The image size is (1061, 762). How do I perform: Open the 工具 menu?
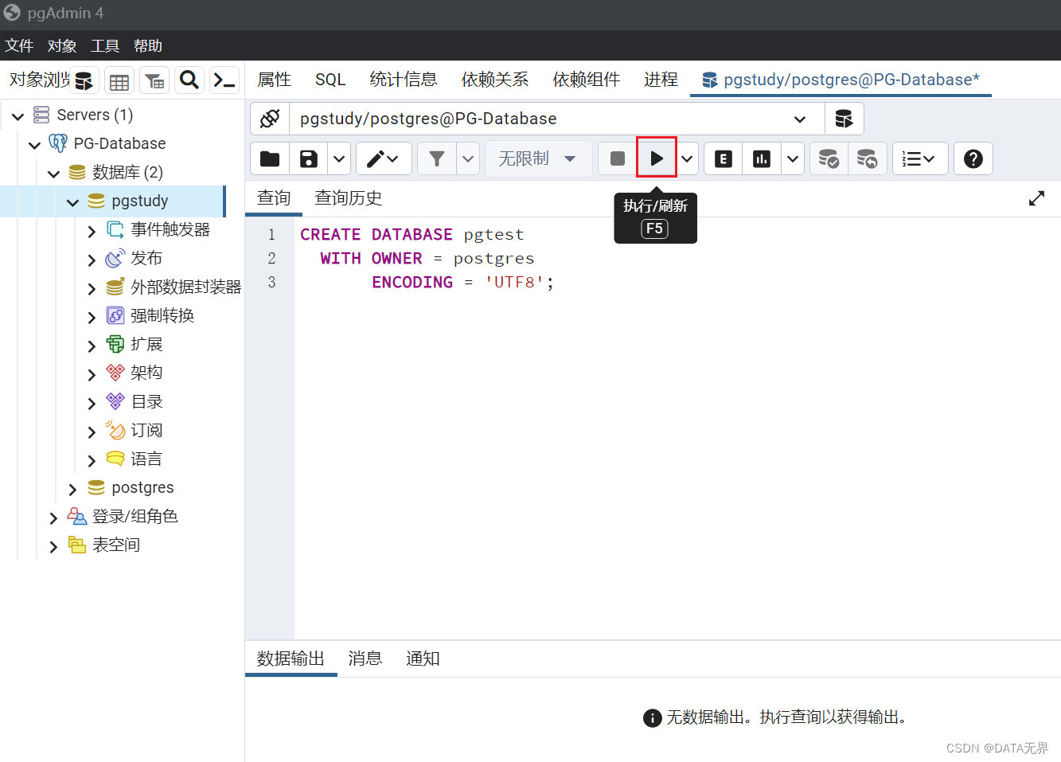(x=104, y=45)
